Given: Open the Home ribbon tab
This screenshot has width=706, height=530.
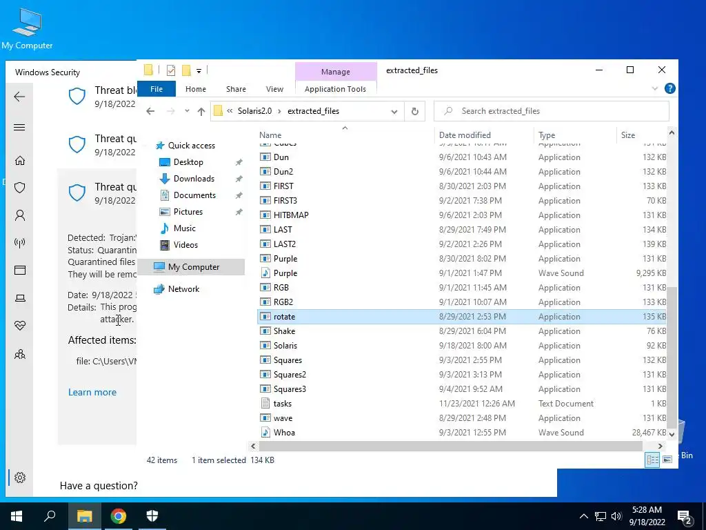Looking at the screenshot, I should coord(195,89).
